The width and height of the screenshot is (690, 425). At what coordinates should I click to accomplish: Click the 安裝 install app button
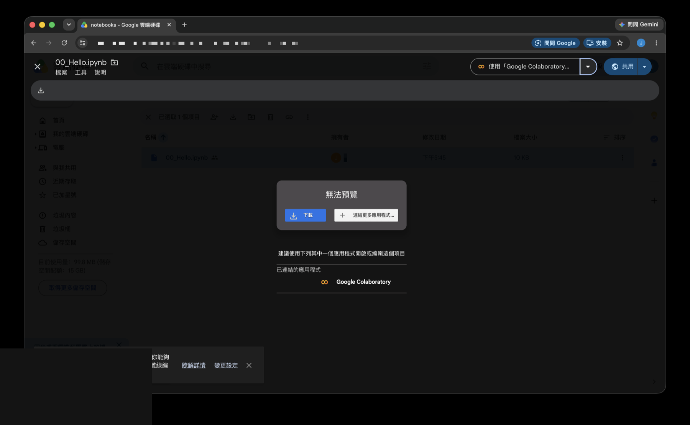(597, 43)
